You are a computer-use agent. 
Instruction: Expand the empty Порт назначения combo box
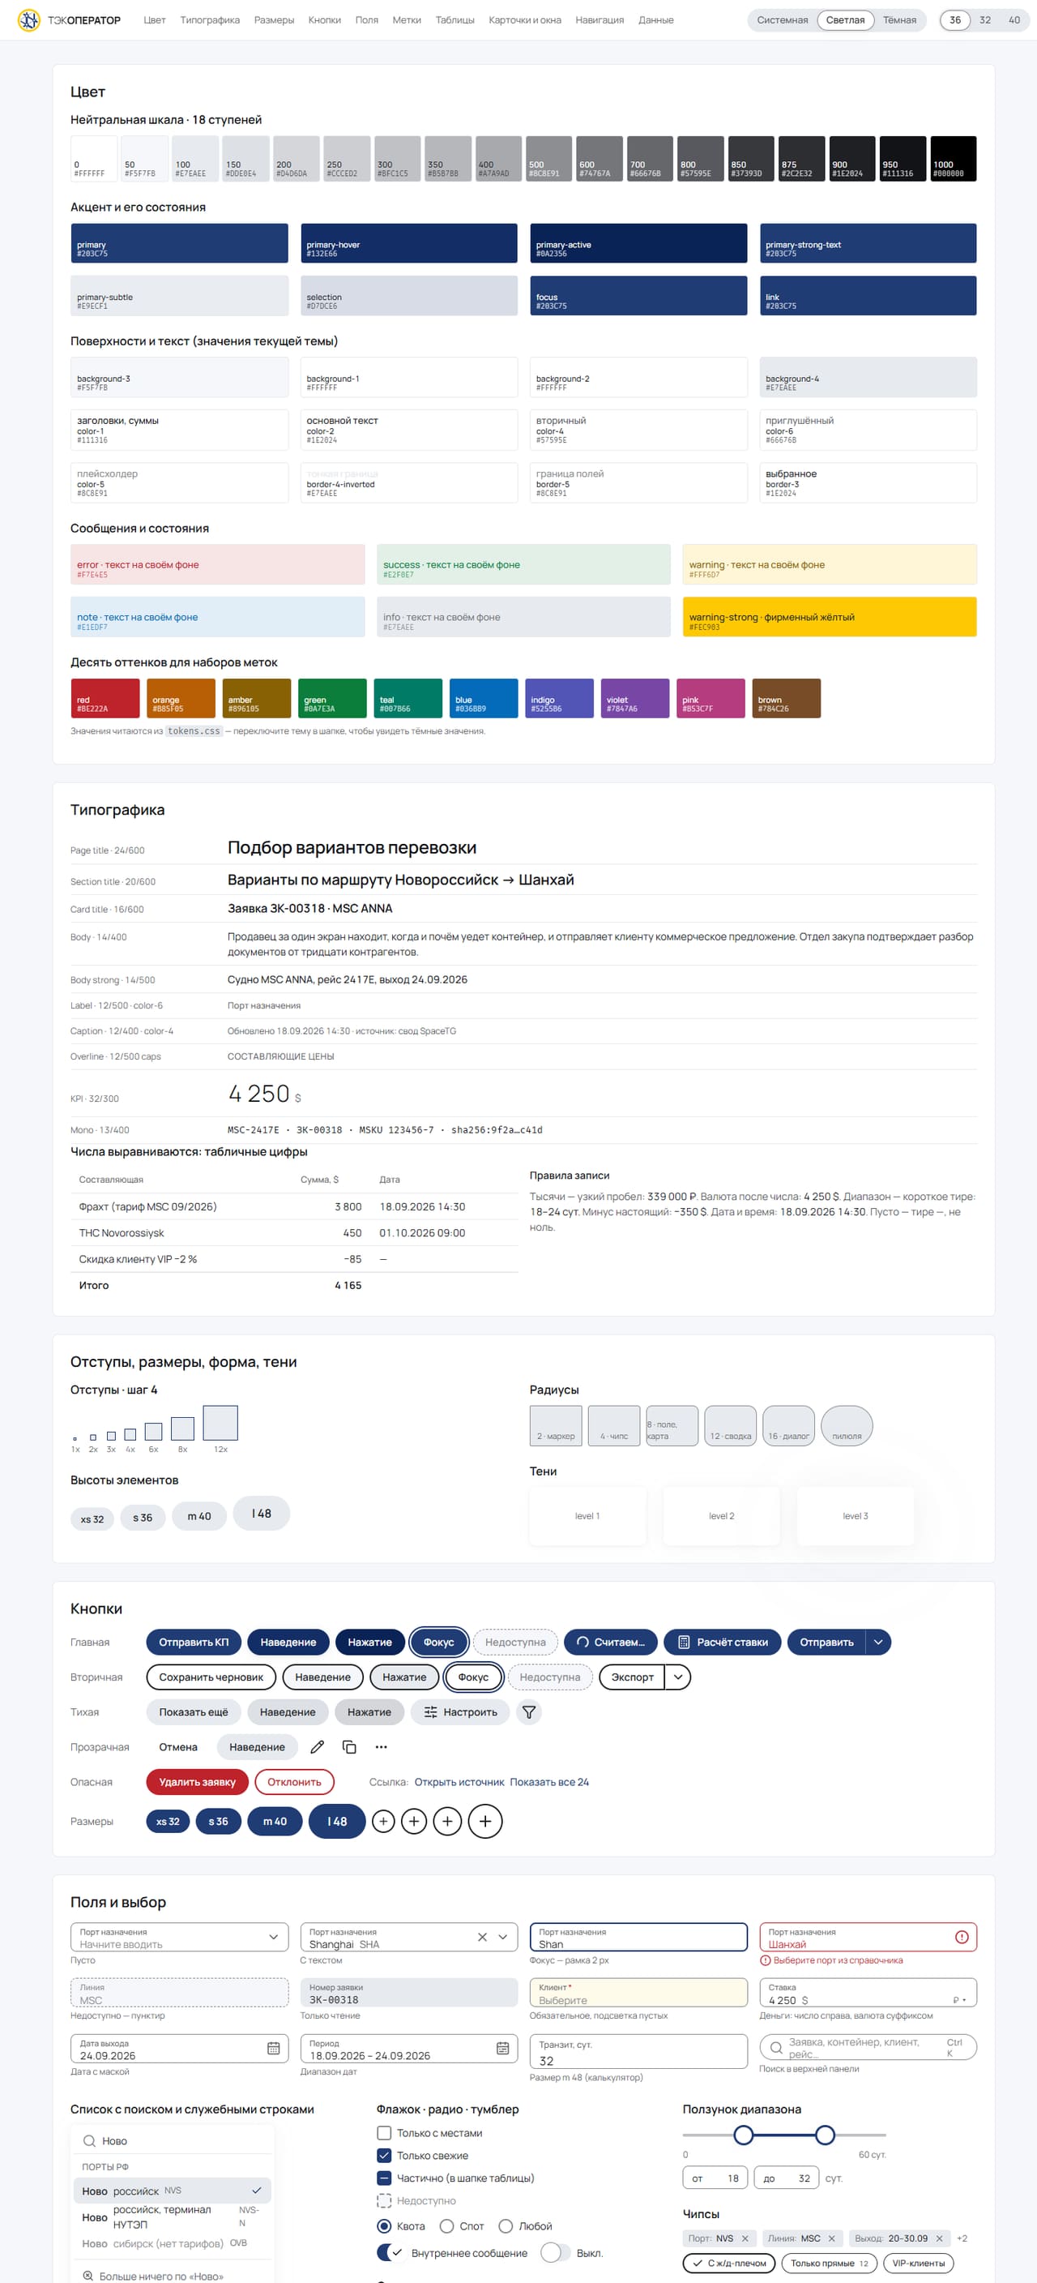tap(179, 1937)
